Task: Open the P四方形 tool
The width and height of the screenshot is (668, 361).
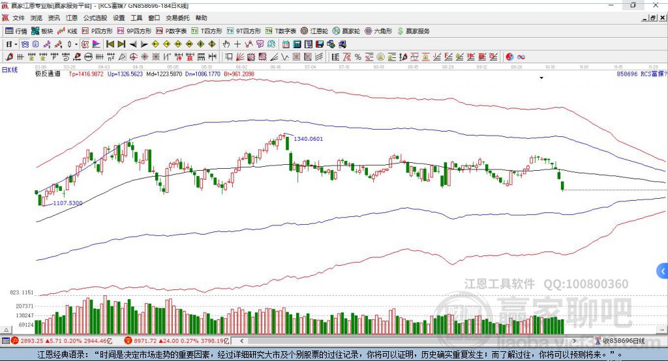Action: [x=97, y=31]
